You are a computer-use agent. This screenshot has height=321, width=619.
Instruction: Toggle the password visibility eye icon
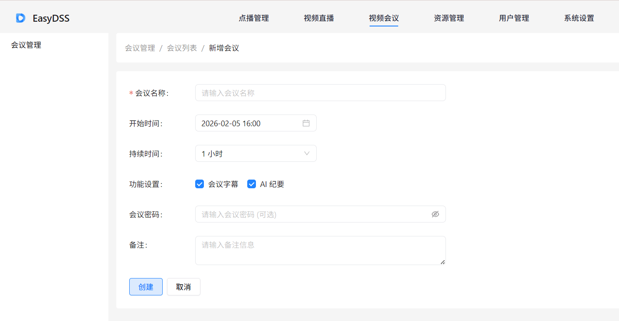(435, 214)
